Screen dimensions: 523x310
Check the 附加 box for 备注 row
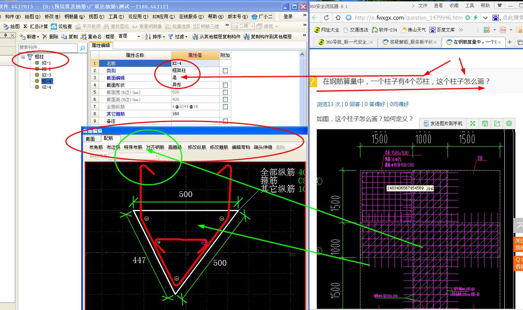point(225,121)
